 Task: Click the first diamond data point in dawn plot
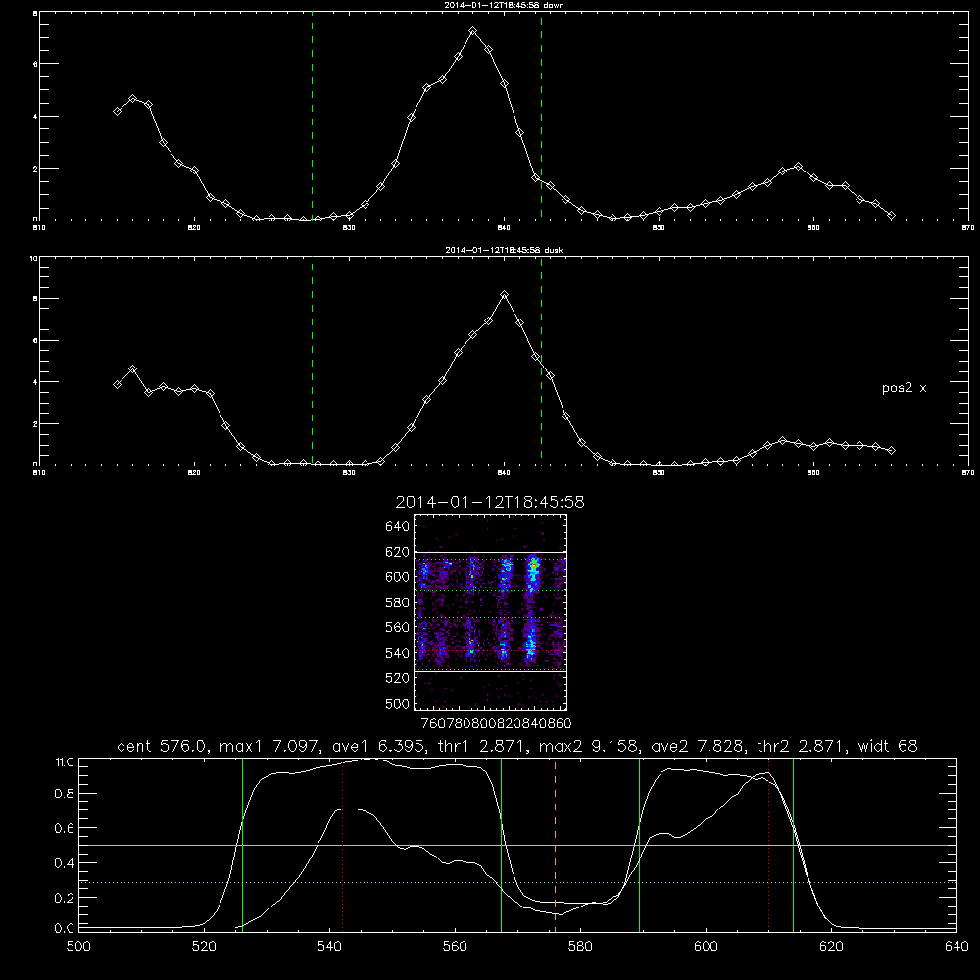point(117,112)
